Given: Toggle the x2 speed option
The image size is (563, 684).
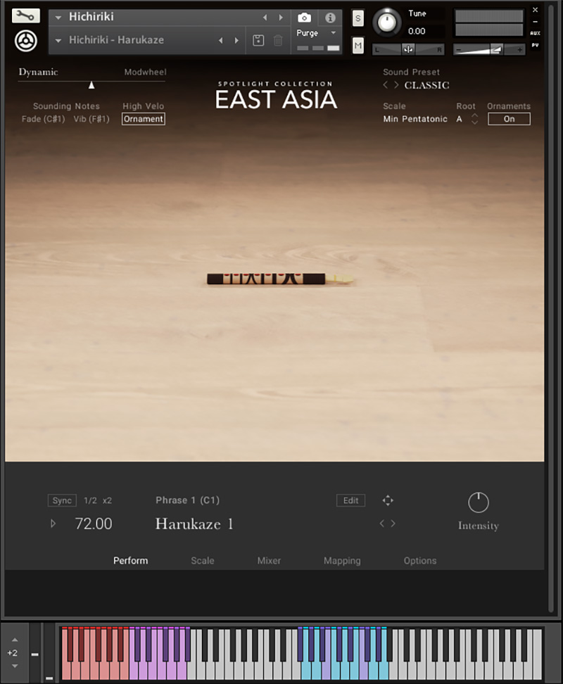Looking at the screenshot, I should [x=107, y=501].
